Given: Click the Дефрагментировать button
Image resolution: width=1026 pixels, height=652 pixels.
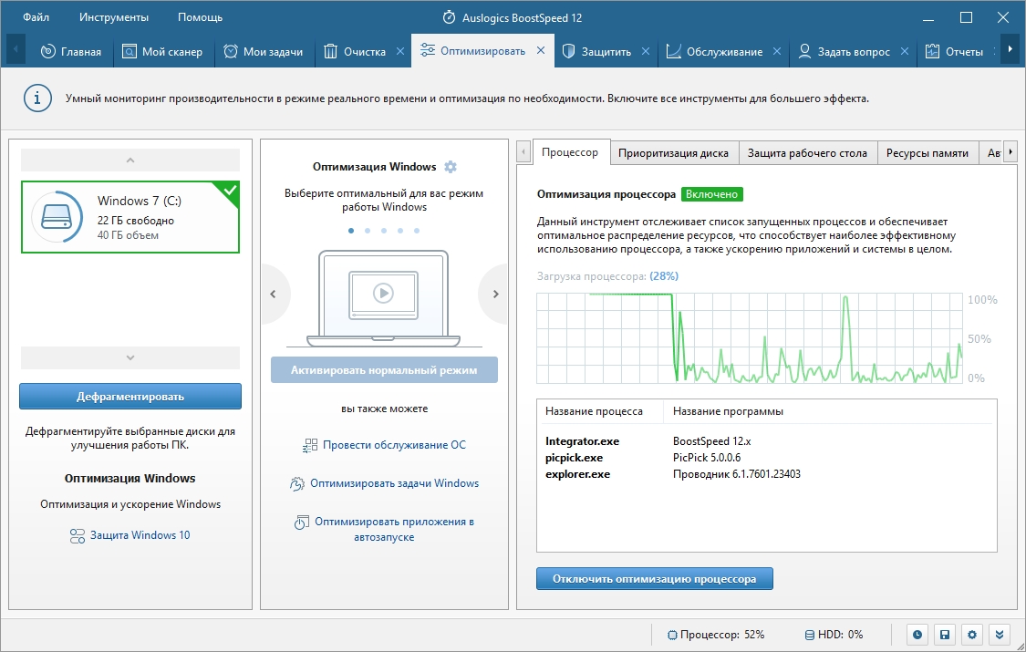Looking at the screenshot, I should click(130, 397).
